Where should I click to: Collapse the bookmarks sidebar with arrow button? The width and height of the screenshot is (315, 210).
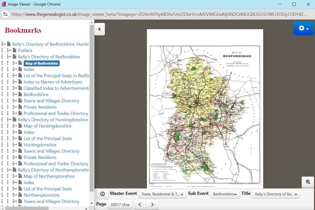click(x=99, y=29)
